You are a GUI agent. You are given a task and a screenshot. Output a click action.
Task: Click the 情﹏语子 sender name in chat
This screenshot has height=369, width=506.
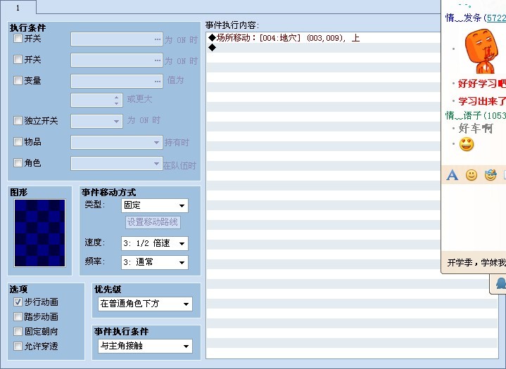[x=464, y=115]
